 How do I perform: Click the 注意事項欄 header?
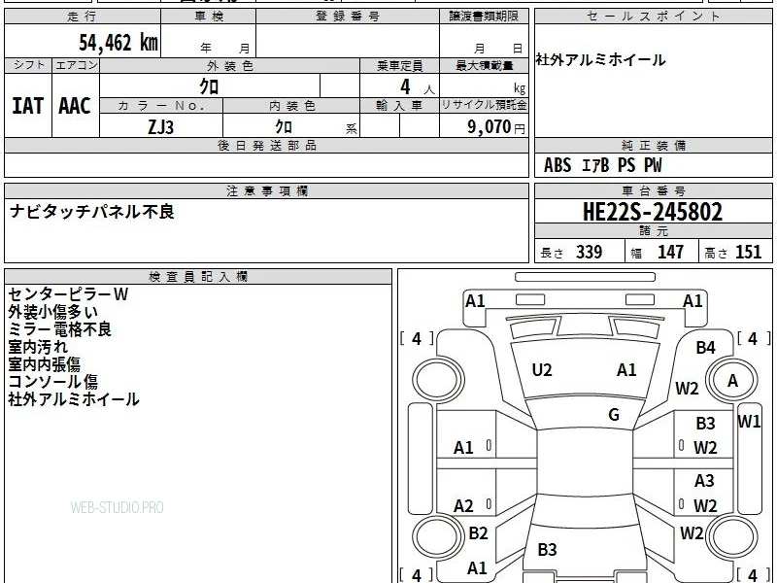[x=266, y=191]
